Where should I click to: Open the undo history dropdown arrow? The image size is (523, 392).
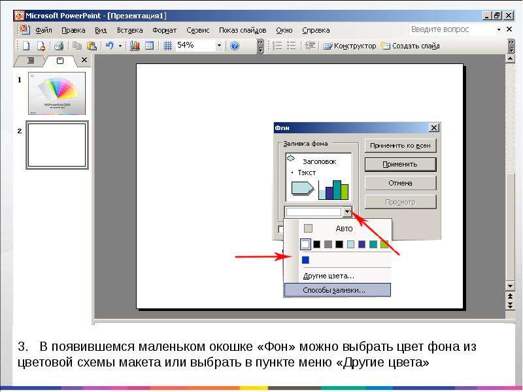click(120, 46)
